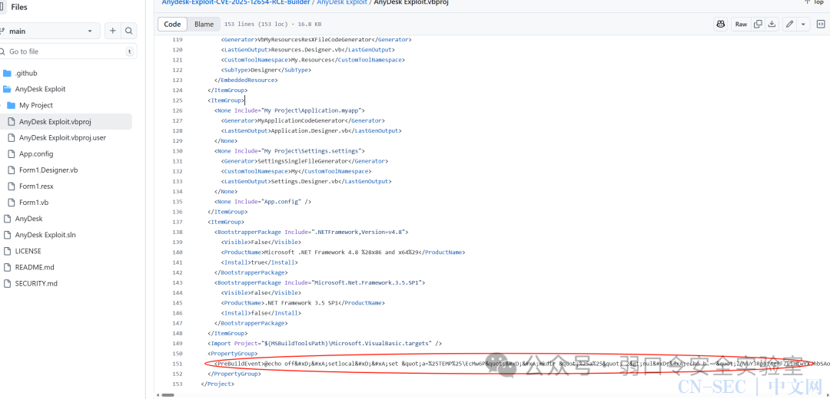The image size is (830, 399).
Task: Click '.NET Framework 3.5 SP1' product name
Action: [x=300, y=303]
